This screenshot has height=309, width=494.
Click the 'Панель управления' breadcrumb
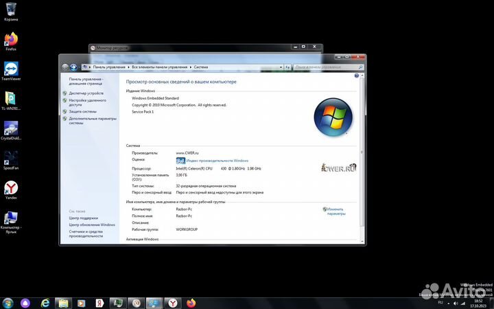coord(109,67)
